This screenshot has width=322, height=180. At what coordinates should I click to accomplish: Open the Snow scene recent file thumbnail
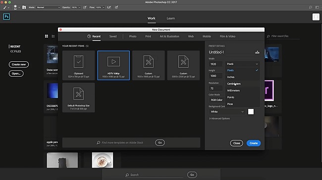53,54
